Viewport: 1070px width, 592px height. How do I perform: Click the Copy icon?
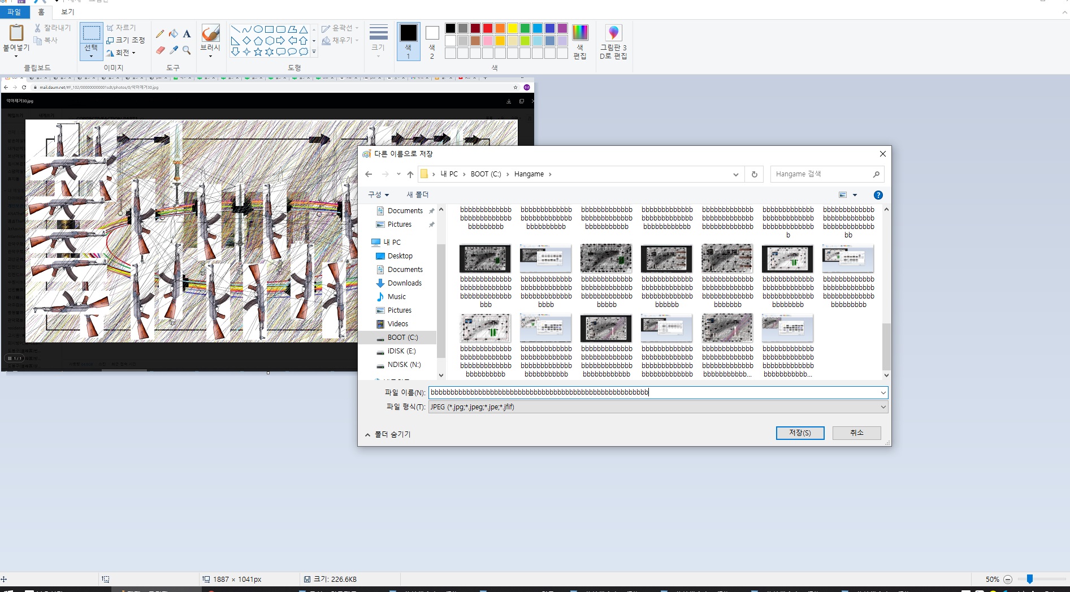(x=37, y=40)
